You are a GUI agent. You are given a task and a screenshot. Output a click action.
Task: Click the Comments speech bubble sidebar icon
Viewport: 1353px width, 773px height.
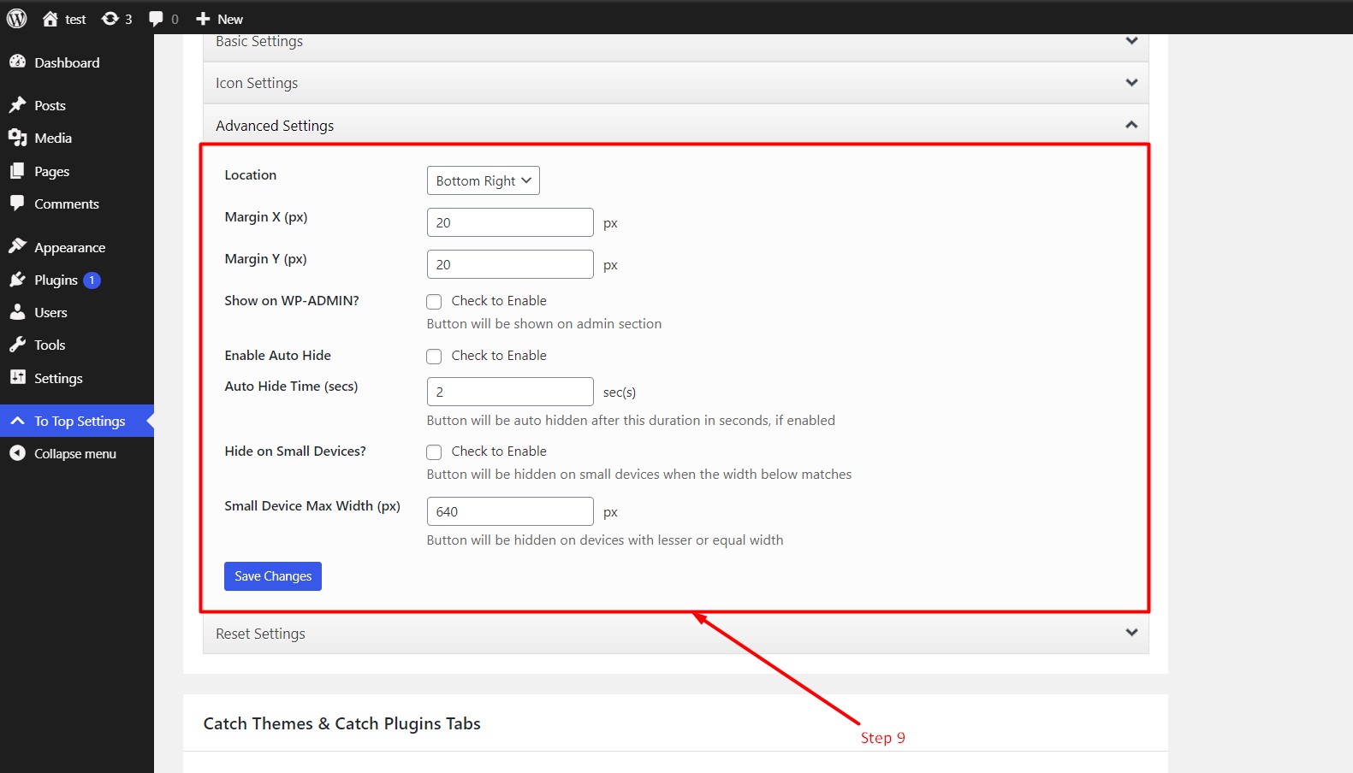tap(17, 204)
